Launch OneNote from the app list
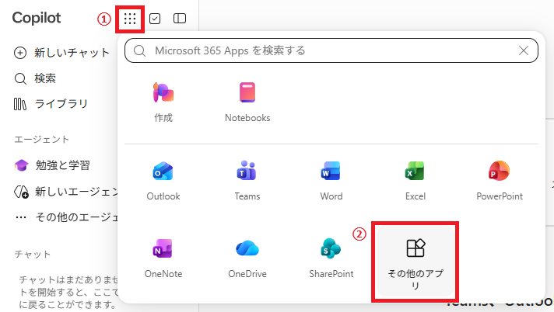Screen dimensions: 554x312 coord(163,258)
